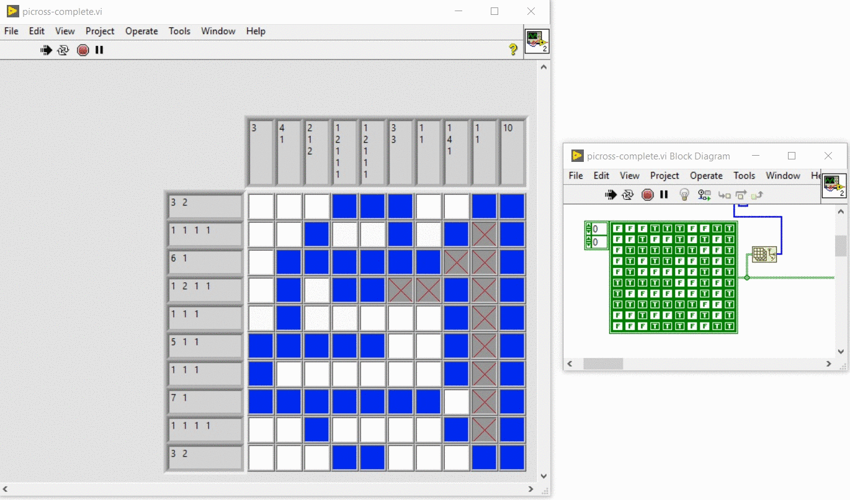Click the VI icon pane in block diagram window

(834, 186)
